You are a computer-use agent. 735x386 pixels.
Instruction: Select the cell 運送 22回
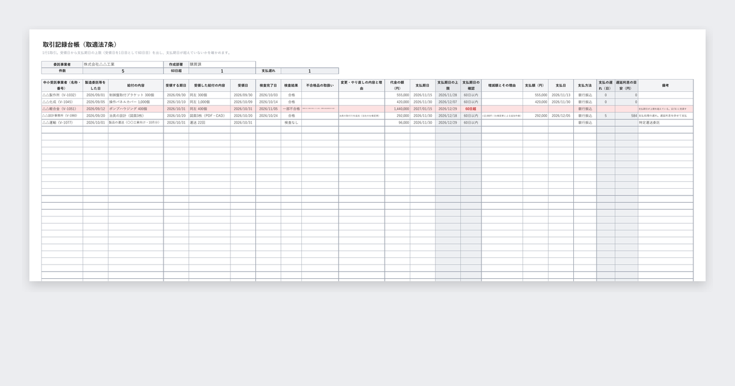point(209,123)
